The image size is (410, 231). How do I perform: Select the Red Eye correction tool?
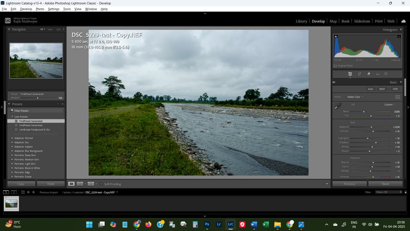378,74
